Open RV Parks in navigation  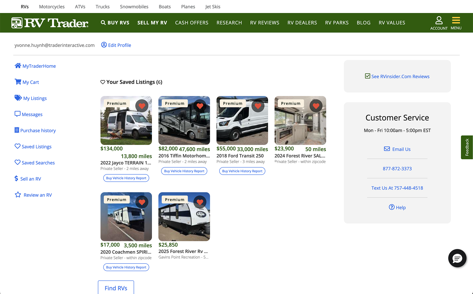point(337,23)
